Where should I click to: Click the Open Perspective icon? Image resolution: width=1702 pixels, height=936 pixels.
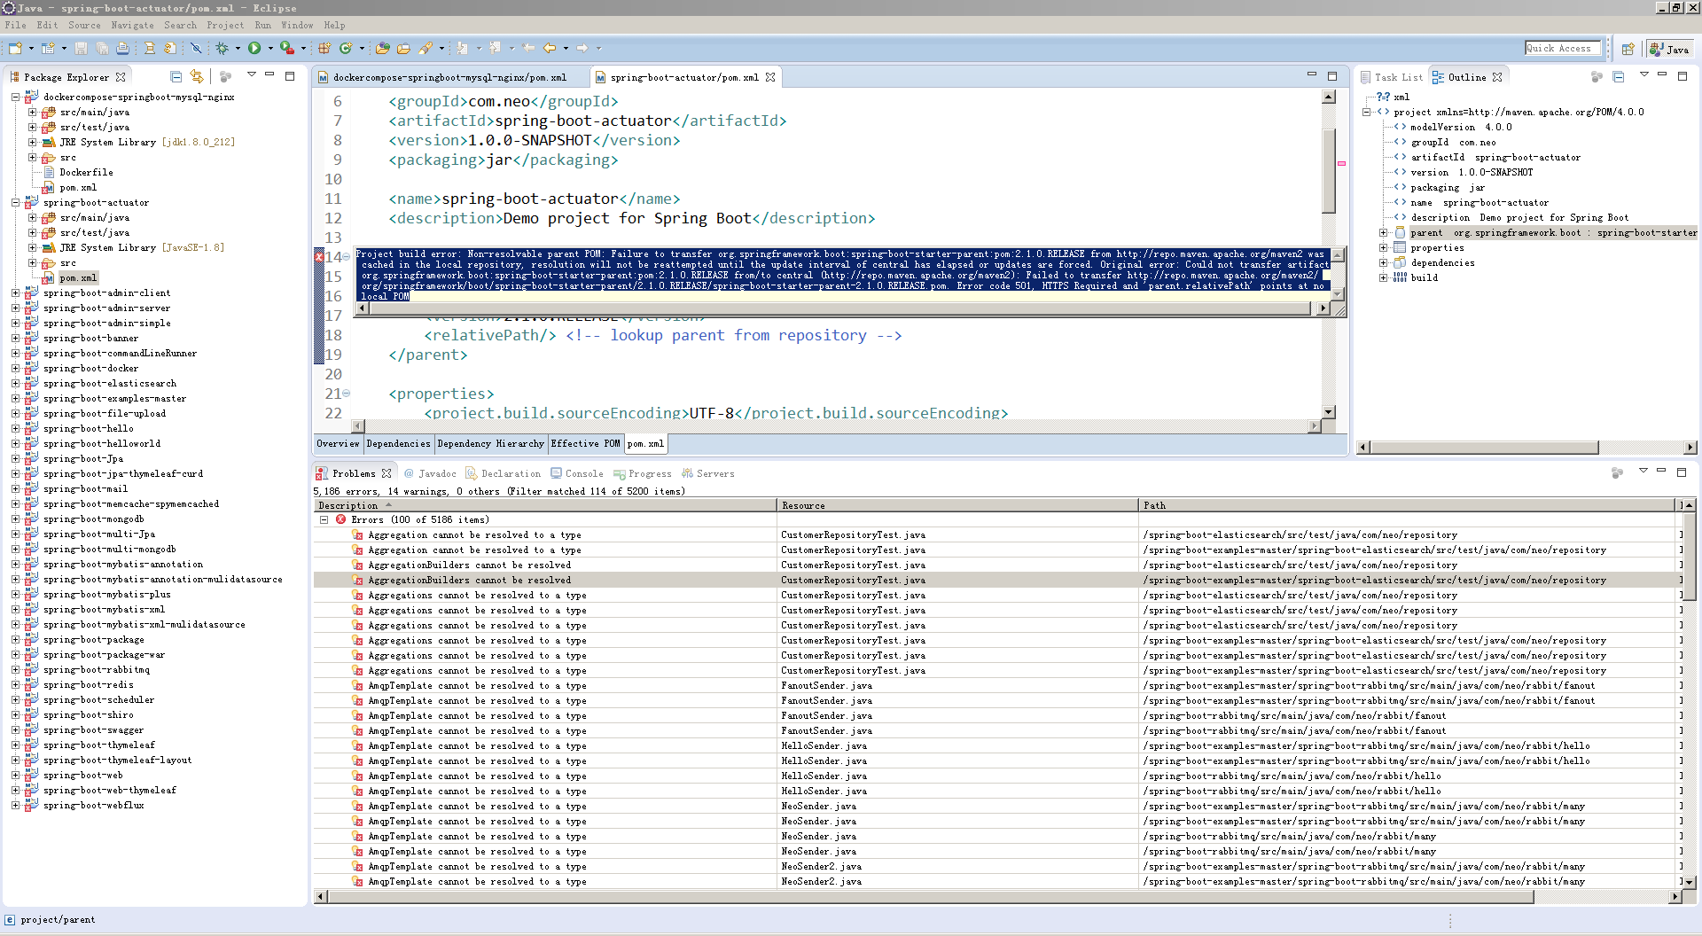[x=1628, y=50]
